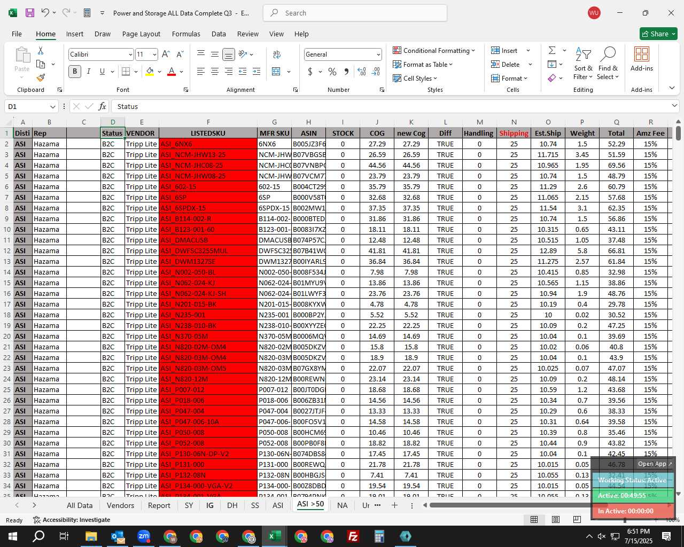Set Align Left horizontal alignment
This screenshot has height=547, width=684.
coord(201,71)
